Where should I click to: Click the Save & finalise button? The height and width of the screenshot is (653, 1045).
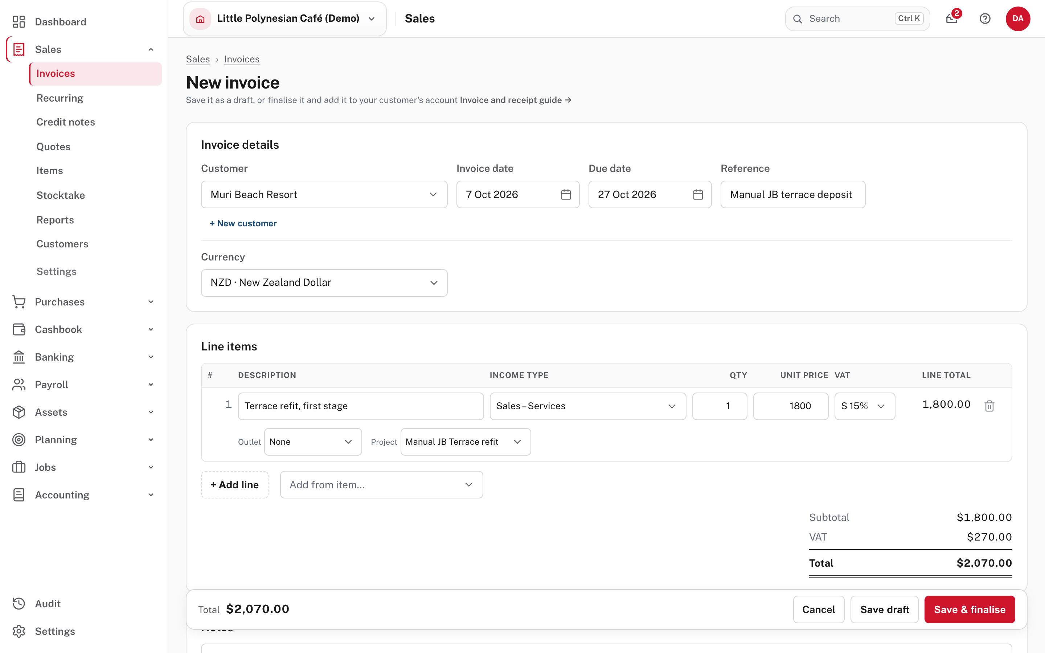pos(970,609)
